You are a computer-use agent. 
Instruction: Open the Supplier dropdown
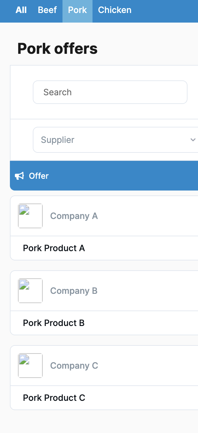point(115,140)
